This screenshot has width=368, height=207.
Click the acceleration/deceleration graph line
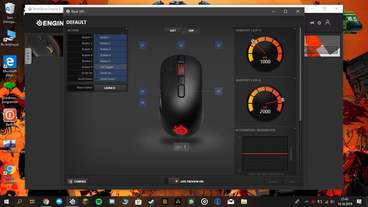click(265, 154)
